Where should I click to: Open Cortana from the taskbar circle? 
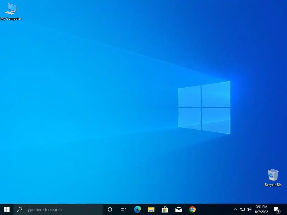tap(110, 209)
